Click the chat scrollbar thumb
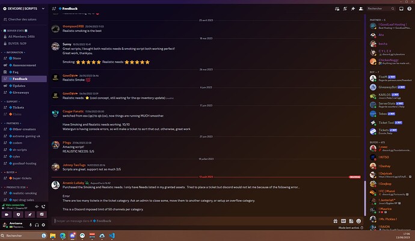This screenshot has height=241, width=415. point(365,198)
